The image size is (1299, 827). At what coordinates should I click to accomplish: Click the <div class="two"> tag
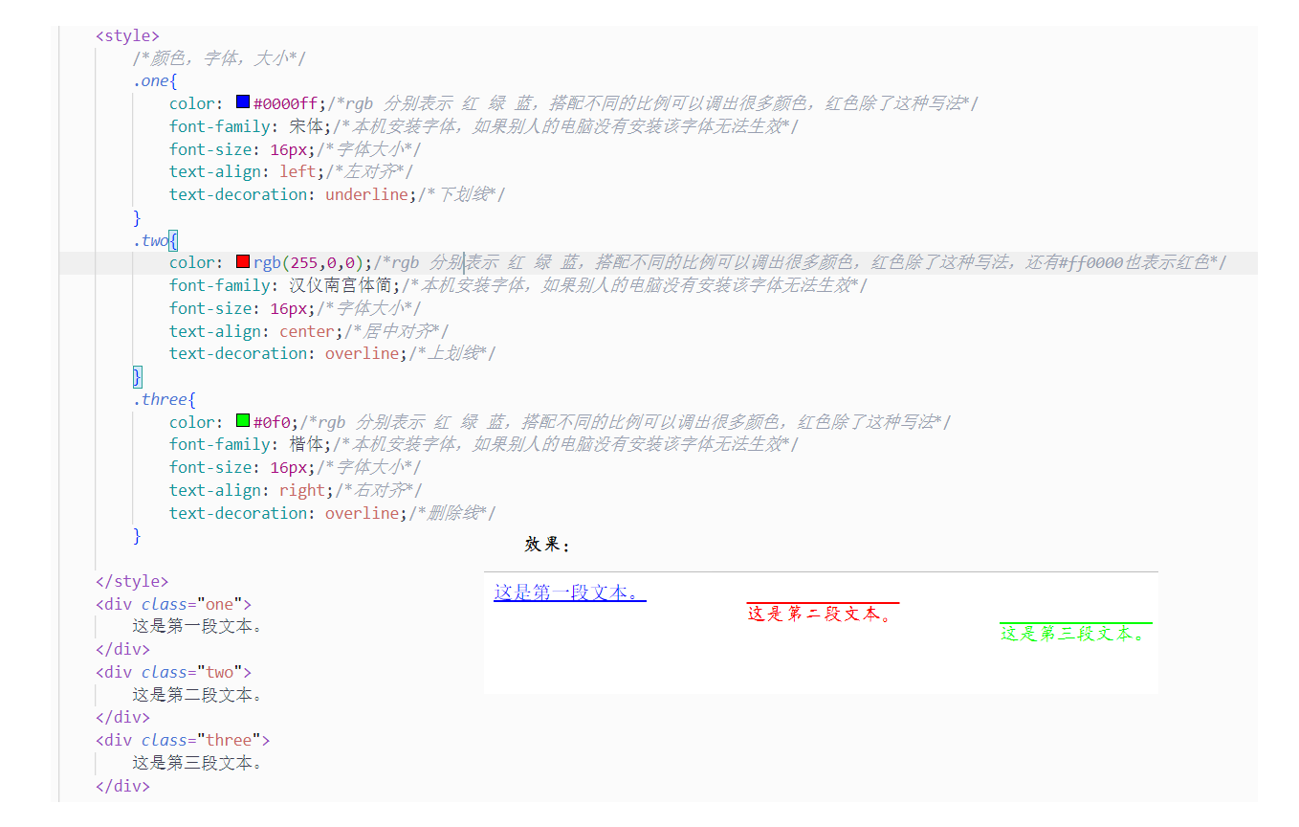tap(173, 672)
